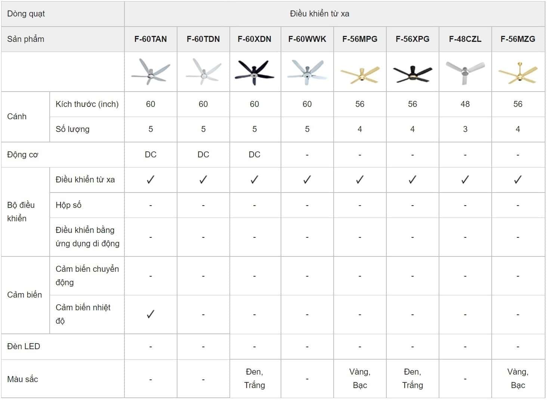547x400 pixels.
Task: Click the F-60TAN fan product image
Action: point(151,71)
